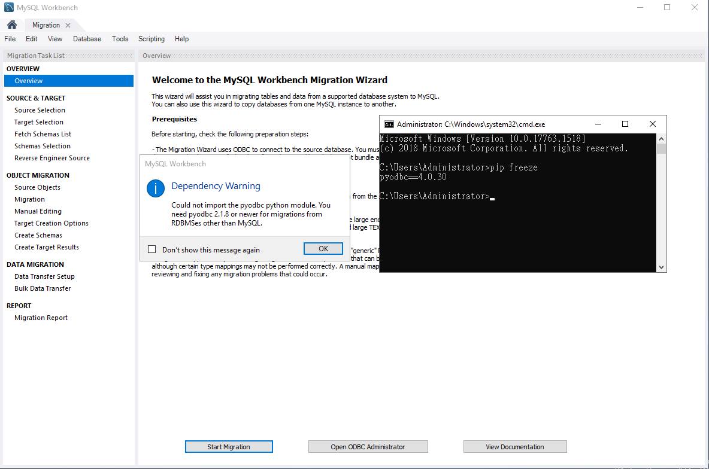Close the cmd.exe window
Viewport: 709px width, 469px height.
point(653,124)
